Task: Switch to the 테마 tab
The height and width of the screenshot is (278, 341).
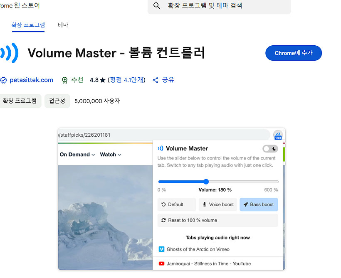Action: coord(62,25)
